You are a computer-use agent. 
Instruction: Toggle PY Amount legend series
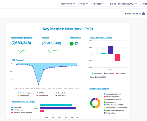point(109,73)
